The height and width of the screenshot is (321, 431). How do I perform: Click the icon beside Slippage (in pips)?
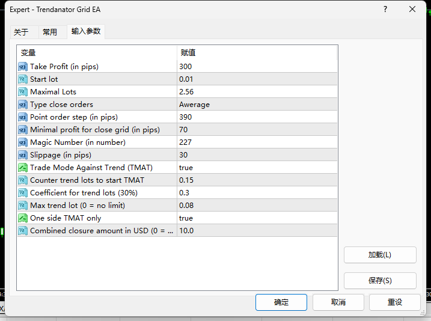click(23, 155)
